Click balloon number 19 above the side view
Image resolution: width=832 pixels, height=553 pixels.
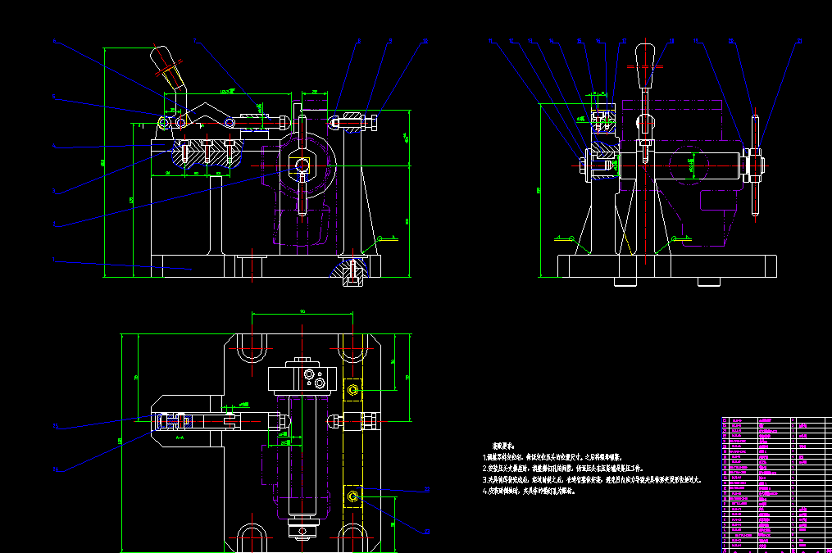[x=696, y=41]
